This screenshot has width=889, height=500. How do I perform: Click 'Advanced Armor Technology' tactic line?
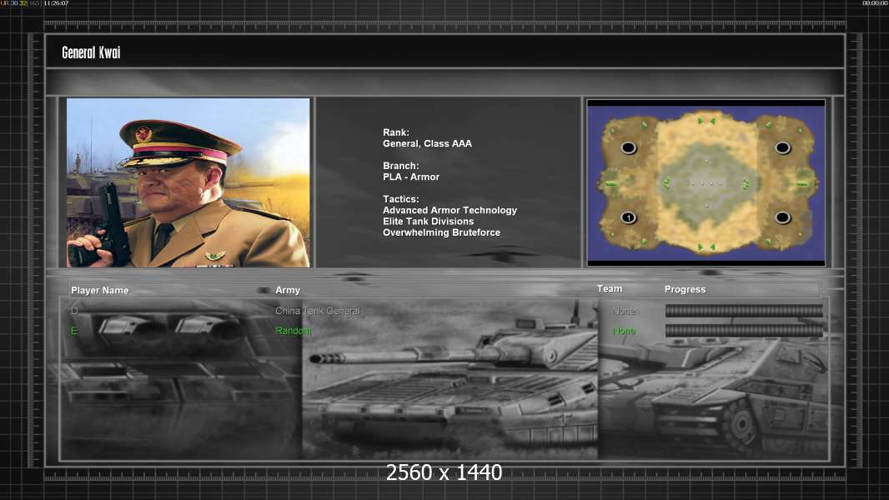(450, 210)
